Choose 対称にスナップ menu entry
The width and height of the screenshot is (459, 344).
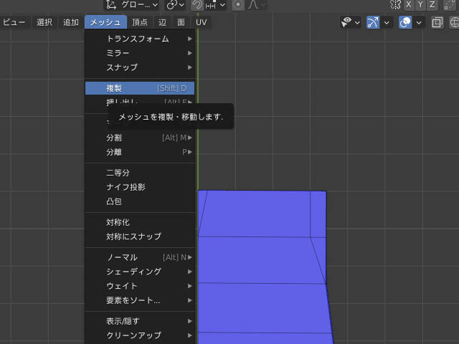click(x=140, y=236)
